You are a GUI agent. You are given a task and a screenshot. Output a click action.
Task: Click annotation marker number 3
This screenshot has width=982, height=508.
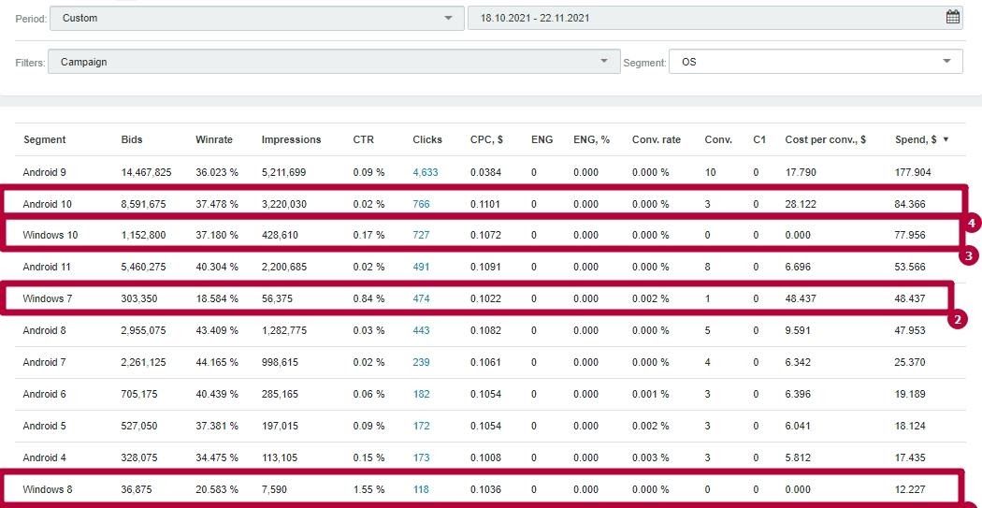(x=969, y=254)
